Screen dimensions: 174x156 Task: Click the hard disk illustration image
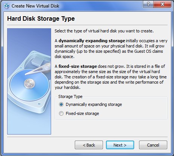click(x=29, y=81)
